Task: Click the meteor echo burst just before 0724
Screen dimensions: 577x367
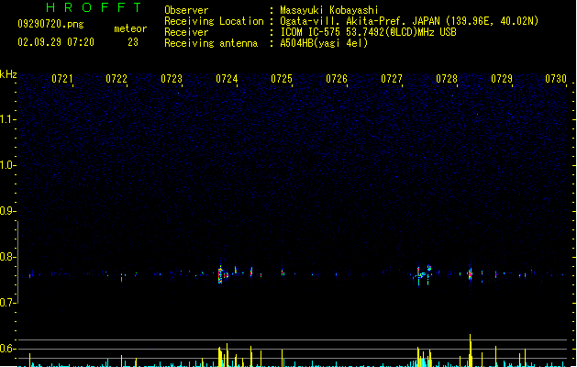Action: [x=220, y=274]
